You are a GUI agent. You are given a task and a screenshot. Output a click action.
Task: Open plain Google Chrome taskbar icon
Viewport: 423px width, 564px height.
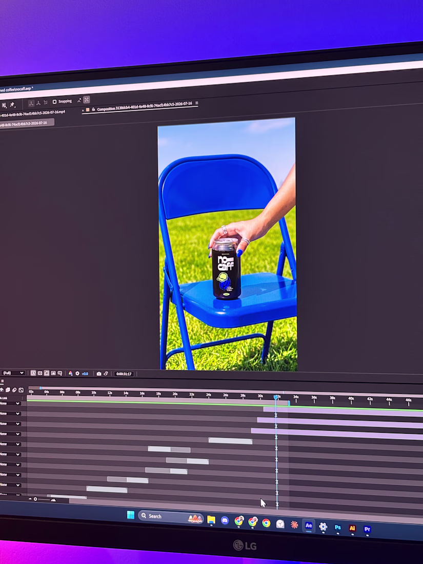266,522
